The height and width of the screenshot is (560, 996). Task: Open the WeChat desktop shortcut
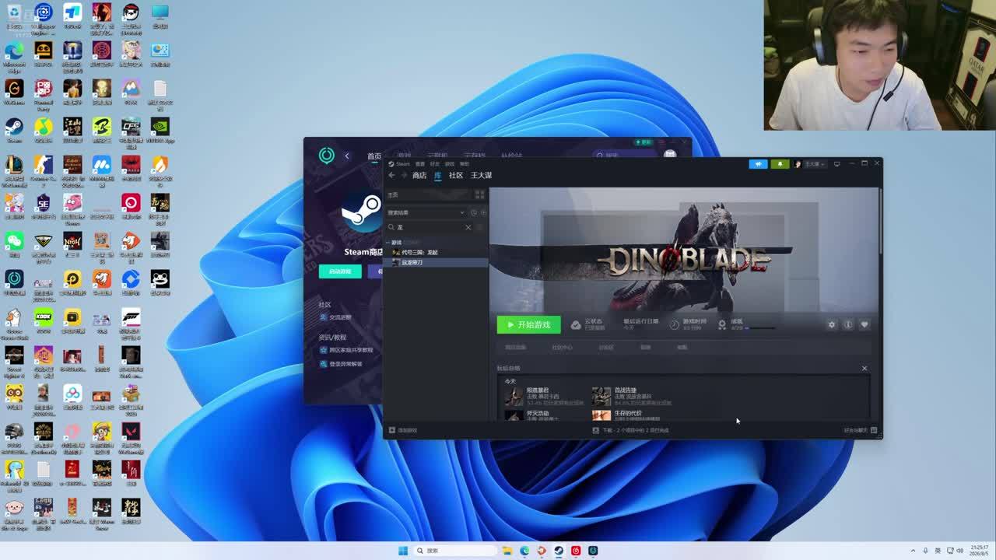coord(14,243)
